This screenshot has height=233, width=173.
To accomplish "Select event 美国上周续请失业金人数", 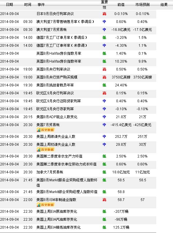I will point(56,137).
